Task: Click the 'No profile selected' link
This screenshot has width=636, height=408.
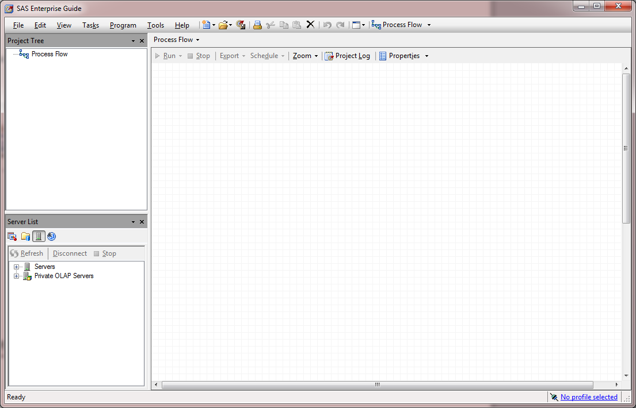Action: (589, 397)
